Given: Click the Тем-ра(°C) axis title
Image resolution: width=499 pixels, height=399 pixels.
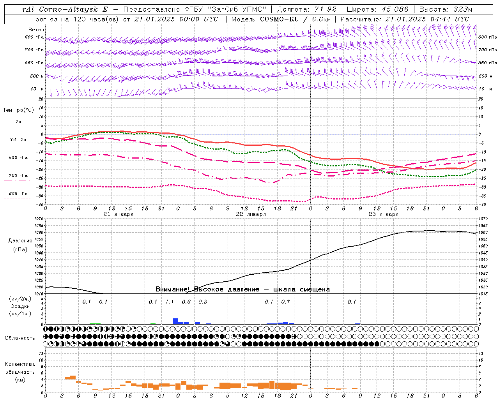Looking at the screenshot, I should coord(18,110).
